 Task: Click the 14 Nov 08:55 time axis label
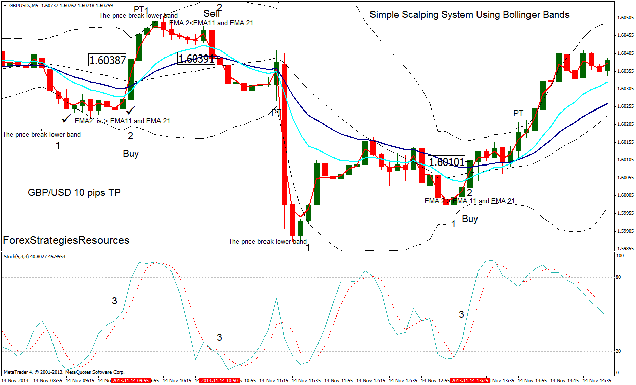click(49, 380)
